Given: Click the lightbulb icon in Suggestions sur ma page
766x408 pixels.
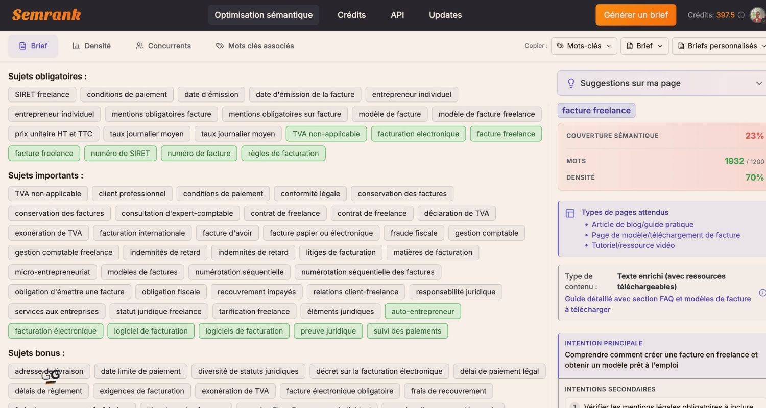Looking at the screenshot, I should 570,83.
